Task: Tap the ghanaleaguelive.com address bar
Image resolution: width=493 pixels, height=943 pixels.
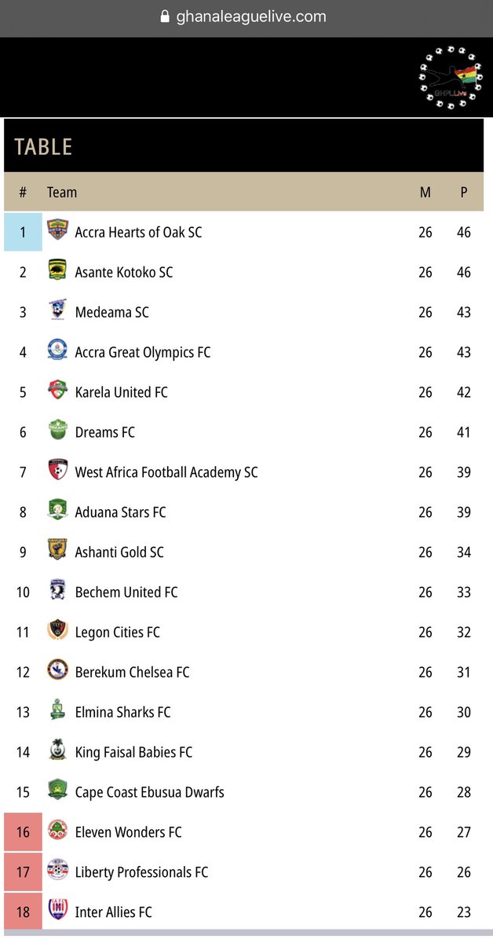Action: tap(246, 17)
